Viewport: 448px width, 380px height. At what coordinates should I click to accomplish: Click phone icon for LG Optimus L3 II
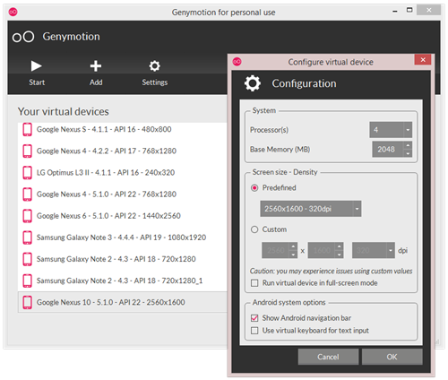click(27, 173)
